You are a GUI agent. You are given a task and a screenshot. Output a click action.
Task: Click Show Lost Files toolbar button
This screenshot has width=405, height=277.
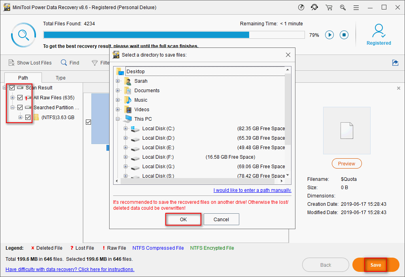click(30, 63)
